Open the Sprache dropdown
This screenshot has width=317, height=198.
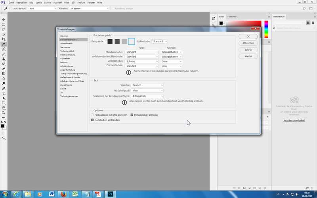pyautogui.click(x=147, y=85)
